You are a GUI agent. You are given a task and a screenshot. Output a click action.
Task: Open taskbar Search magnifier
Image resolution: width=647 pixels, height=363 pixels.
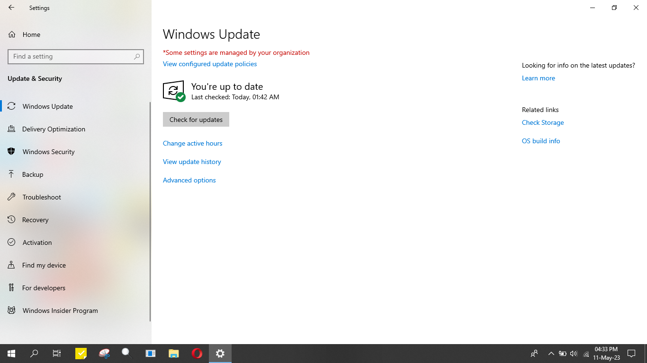click(34, 354)
